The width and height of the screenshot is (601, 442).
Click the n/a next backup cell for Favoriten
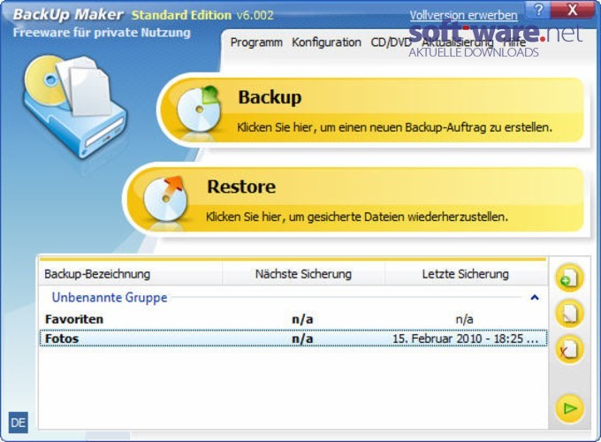pos(302,319)
